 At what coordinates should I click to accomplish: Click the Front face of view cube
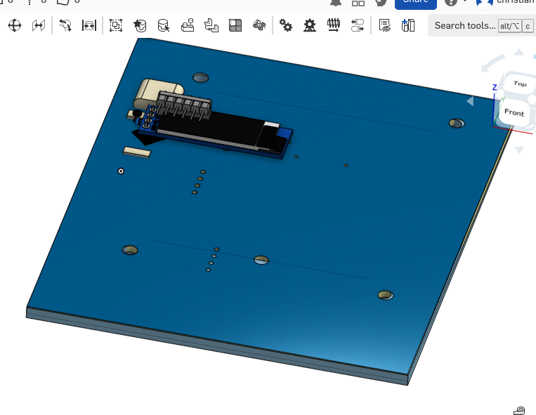[514, 112]
